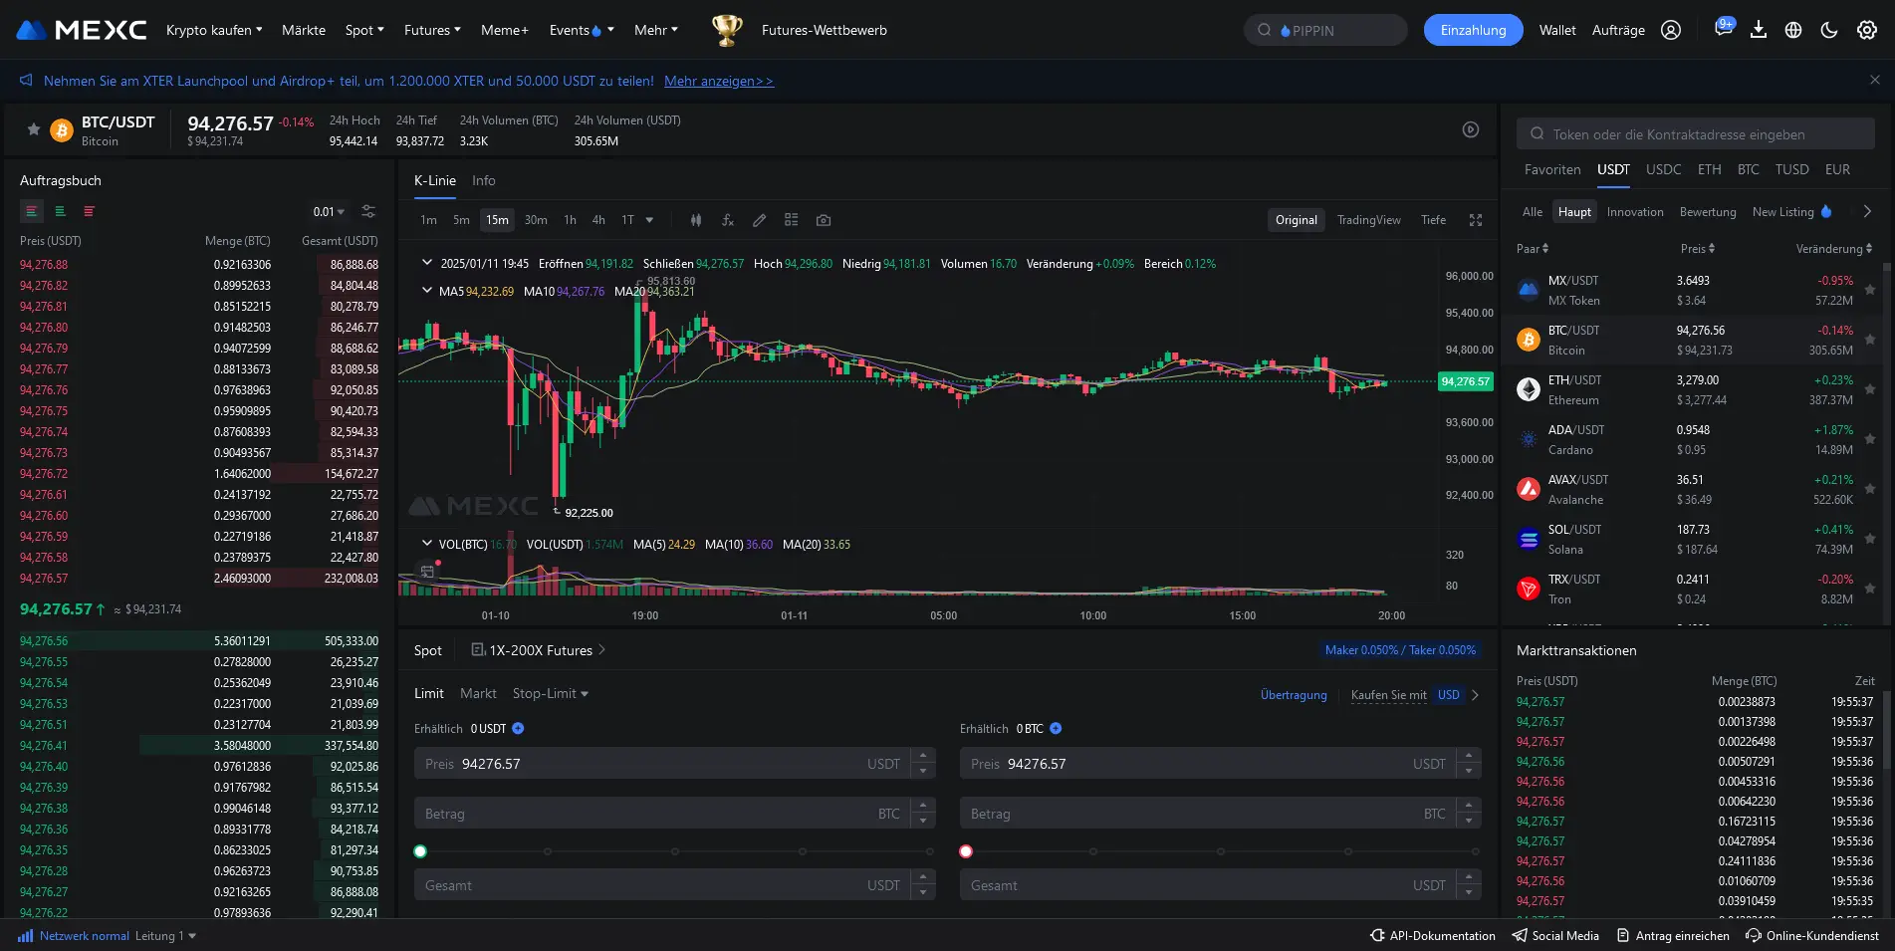Screen dimensions: 1895x951
Task: Click the MEXC logo
Action: click(82, 30)
